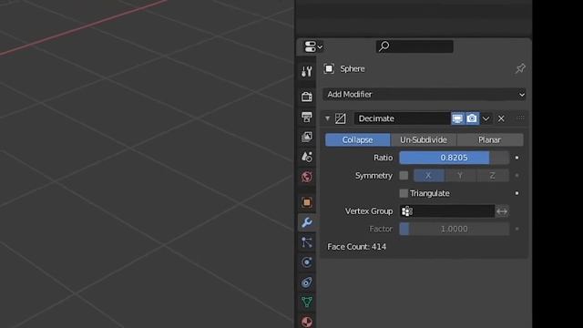583x328 pixels.
Task: Select the Planar mode tab
Action: click(490, 139)
